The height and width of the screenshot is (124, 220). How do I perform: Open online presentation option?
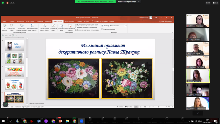tap(22, 28)
